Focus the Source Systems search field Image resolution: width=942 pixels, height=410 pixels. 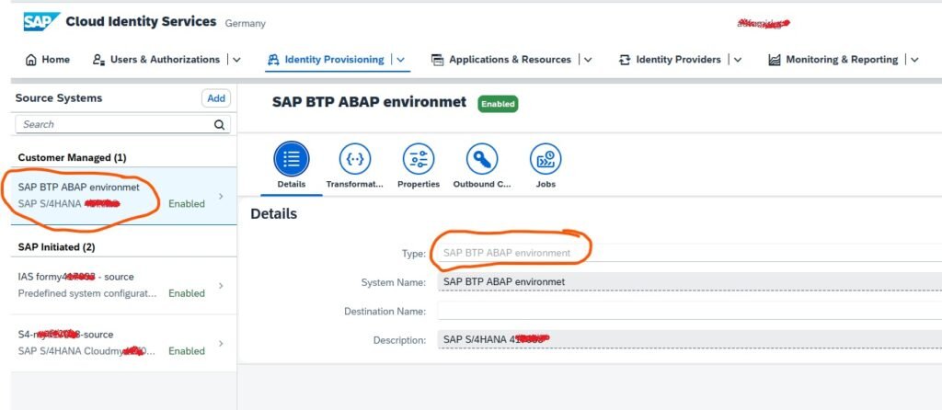(x=122, y=124)
